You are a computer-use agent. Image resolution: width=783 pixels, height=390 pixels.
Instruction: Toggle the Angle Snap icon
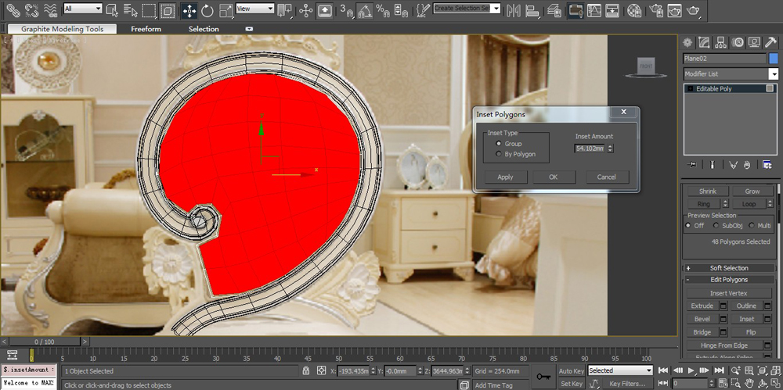click(365, 9)
